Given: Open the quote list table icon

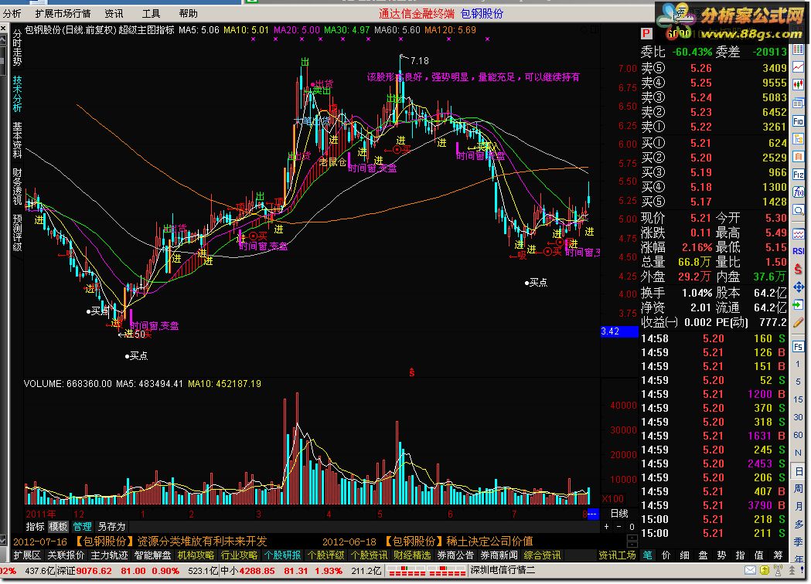Looking at the screenshot, I should (798, 50).
